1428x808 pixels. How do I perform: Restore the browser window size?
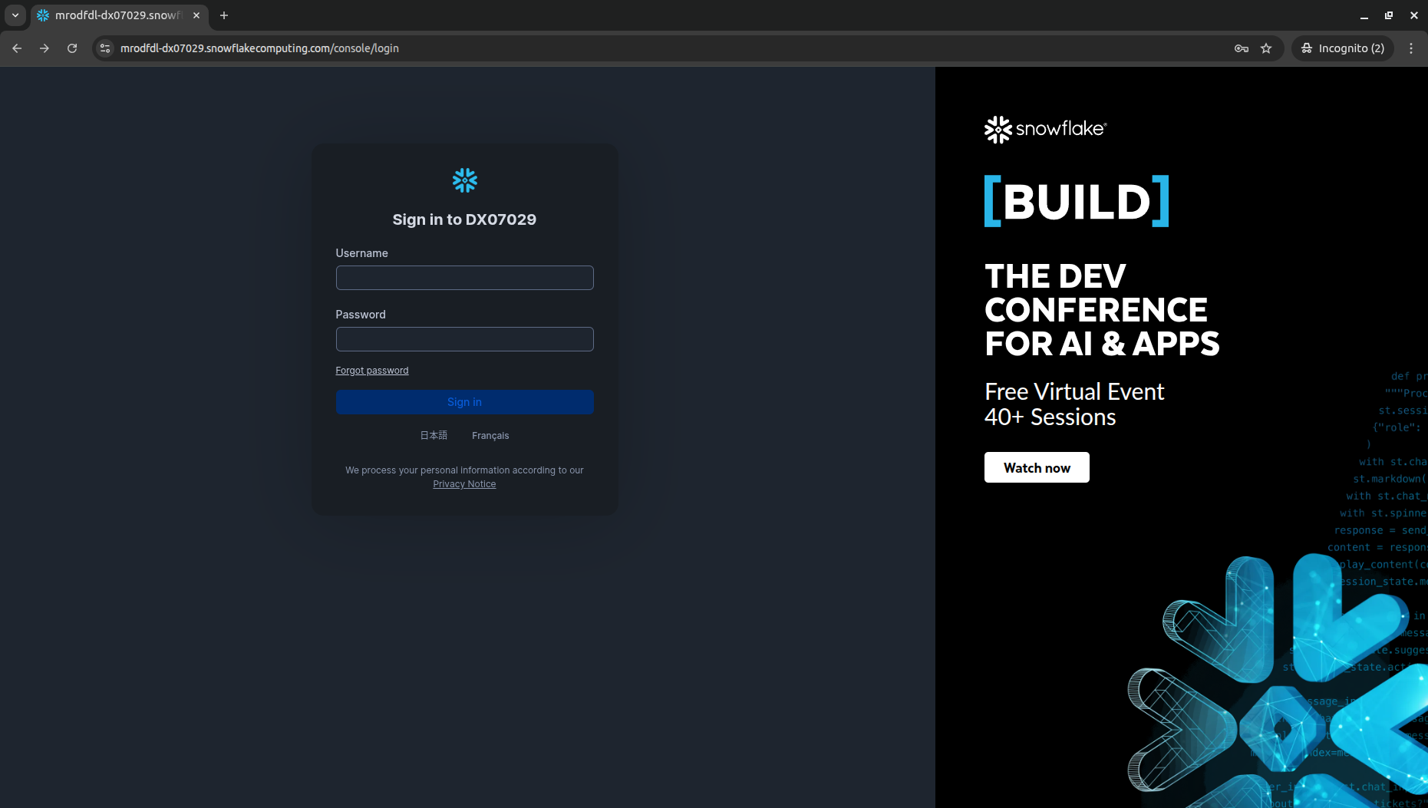1389,15
